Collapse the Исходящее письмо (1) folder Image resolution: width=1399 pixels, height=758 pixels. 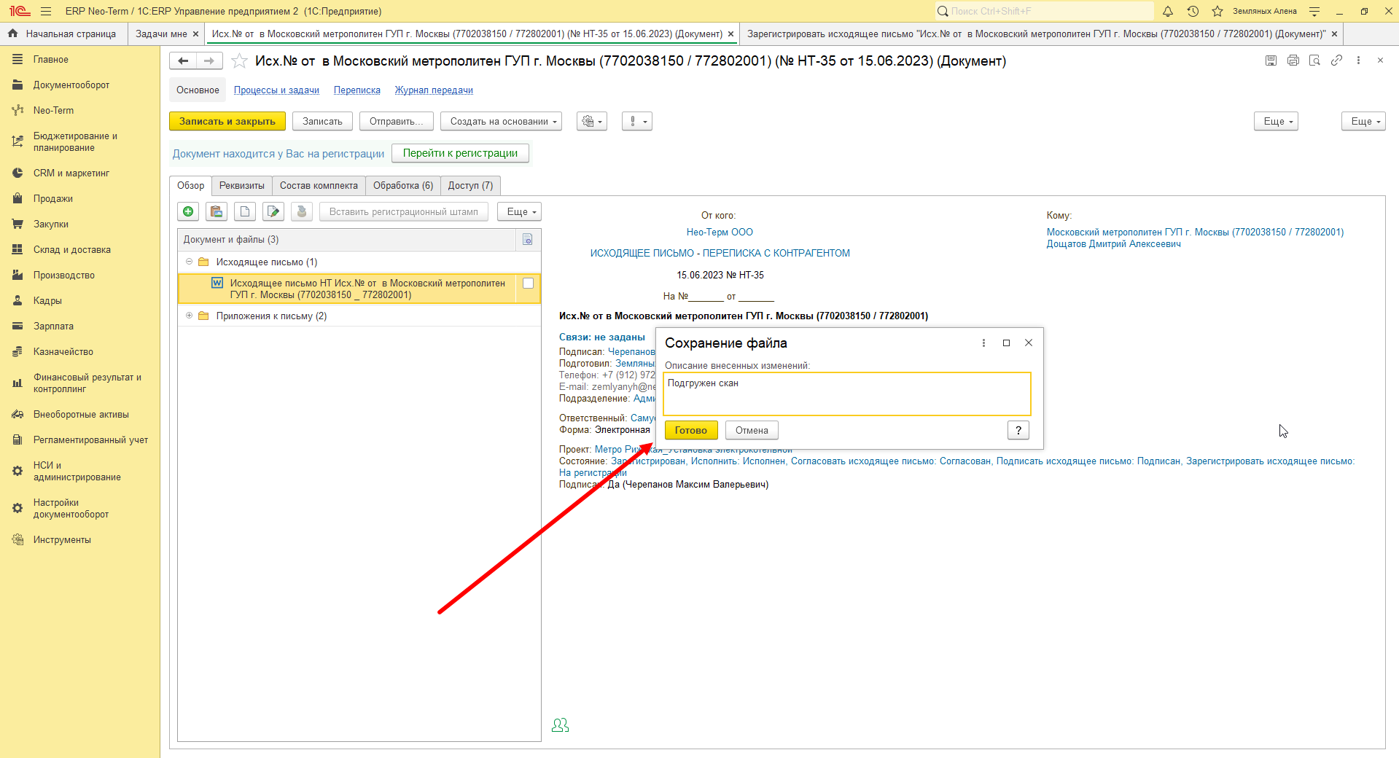(189, 262)
